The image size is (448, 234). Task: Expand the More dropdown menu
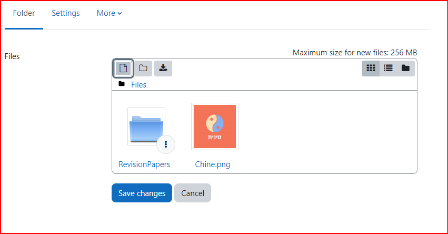tap(109, 13)
